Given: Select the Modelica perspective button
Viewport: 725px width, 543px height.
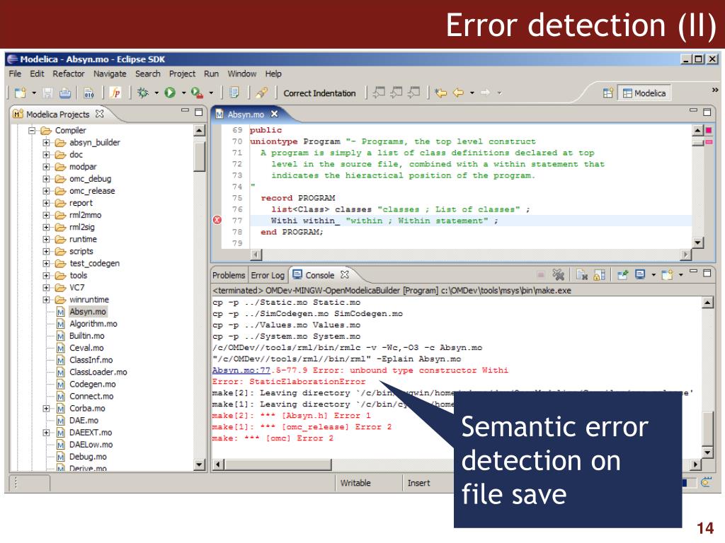Looking at the screenshot, I should [644, 93].
